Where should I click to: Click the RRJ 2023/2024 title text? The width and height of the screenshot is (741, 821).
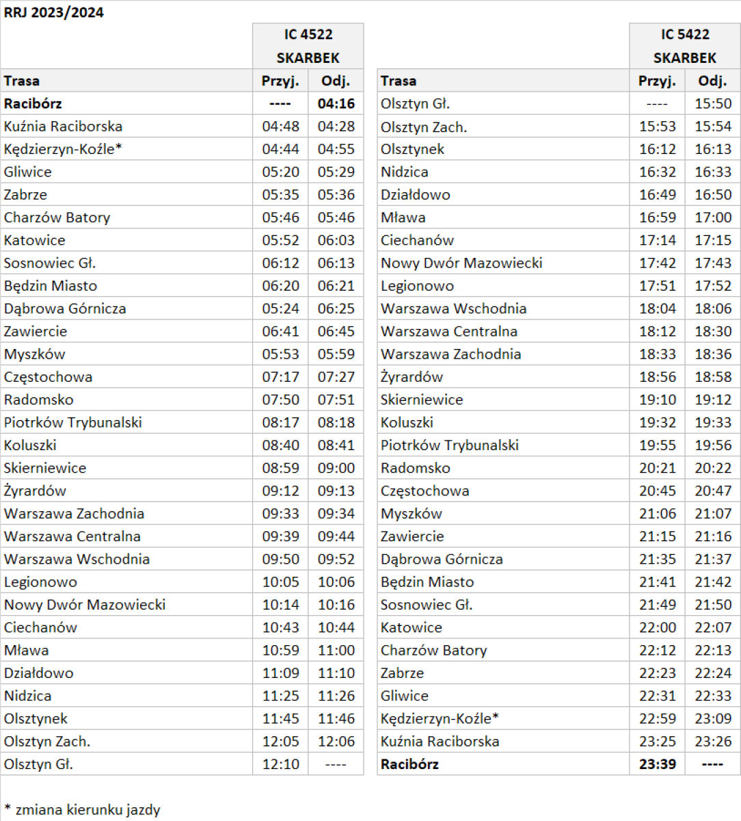(x=54, y=12)
